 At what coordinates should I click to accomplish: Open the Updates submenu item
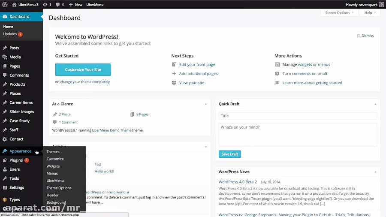[x=13, y=34]
